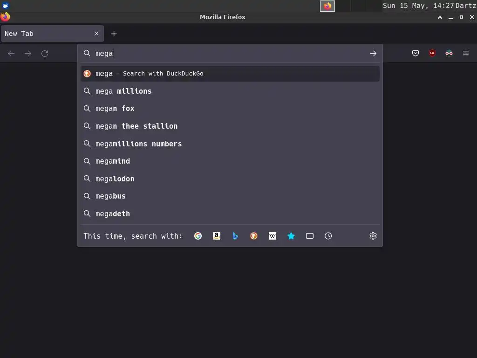Screen dimensions: 477x358
Task: Shade window with titlebar up arrow
Action: [440, 17]
